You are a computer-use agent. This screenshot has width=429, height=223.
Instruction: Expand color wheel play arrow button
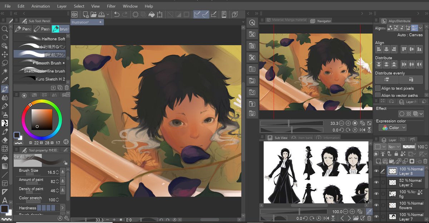click(66, 142)
